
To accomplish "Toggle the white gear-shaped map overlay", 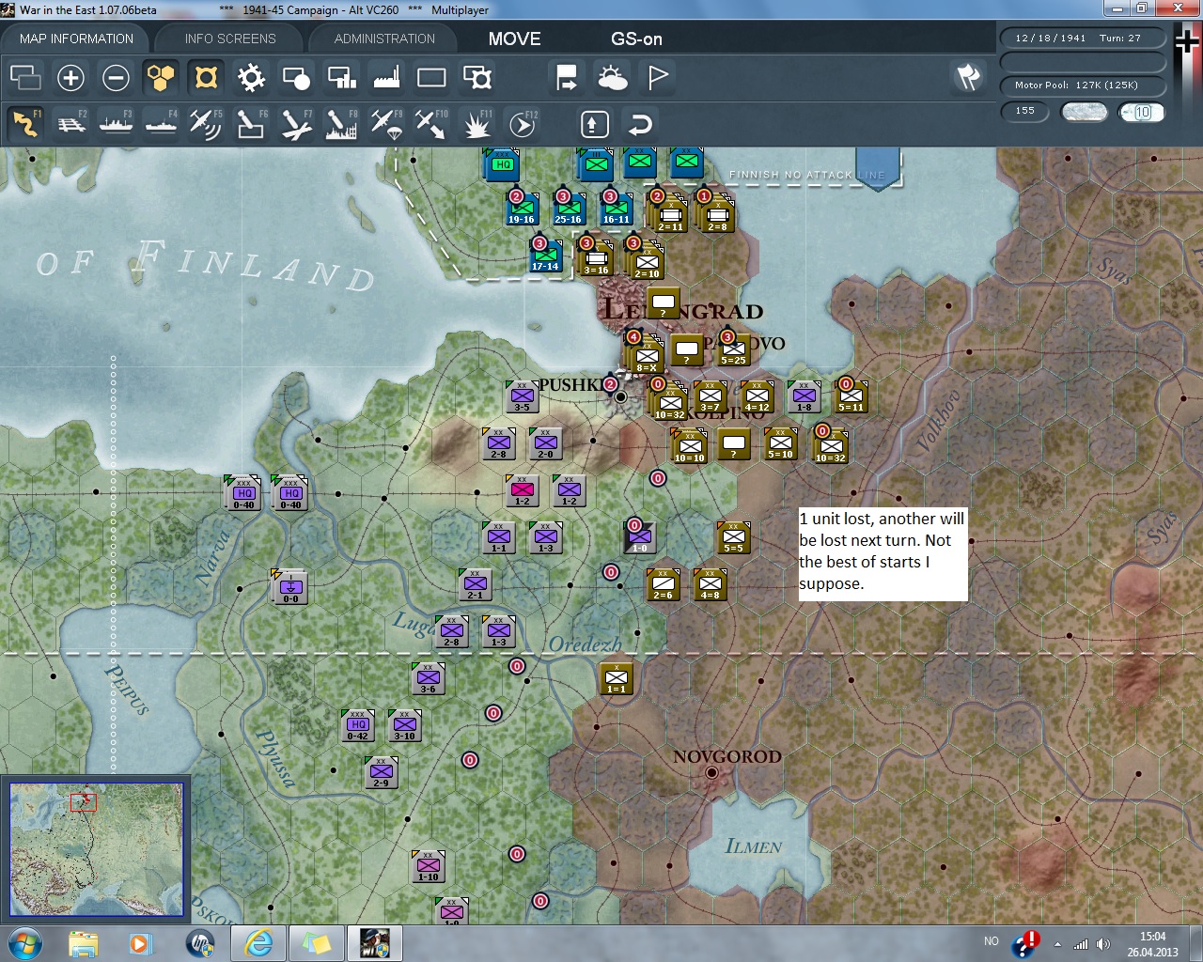I will [251, 77].
